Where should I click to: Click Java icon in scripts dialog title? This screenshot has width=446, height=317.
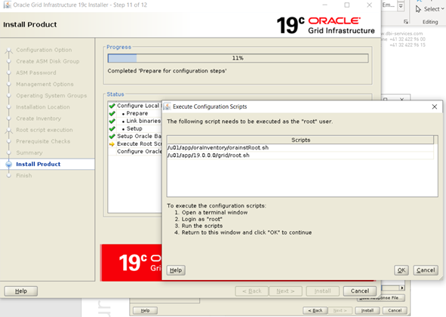[168, 106]
